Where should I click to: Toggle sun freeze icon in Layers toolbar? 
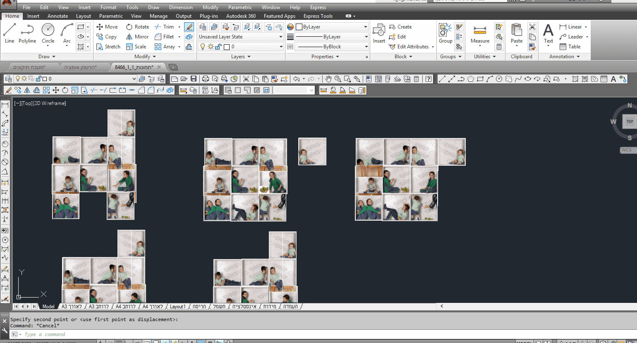[24, 79]
